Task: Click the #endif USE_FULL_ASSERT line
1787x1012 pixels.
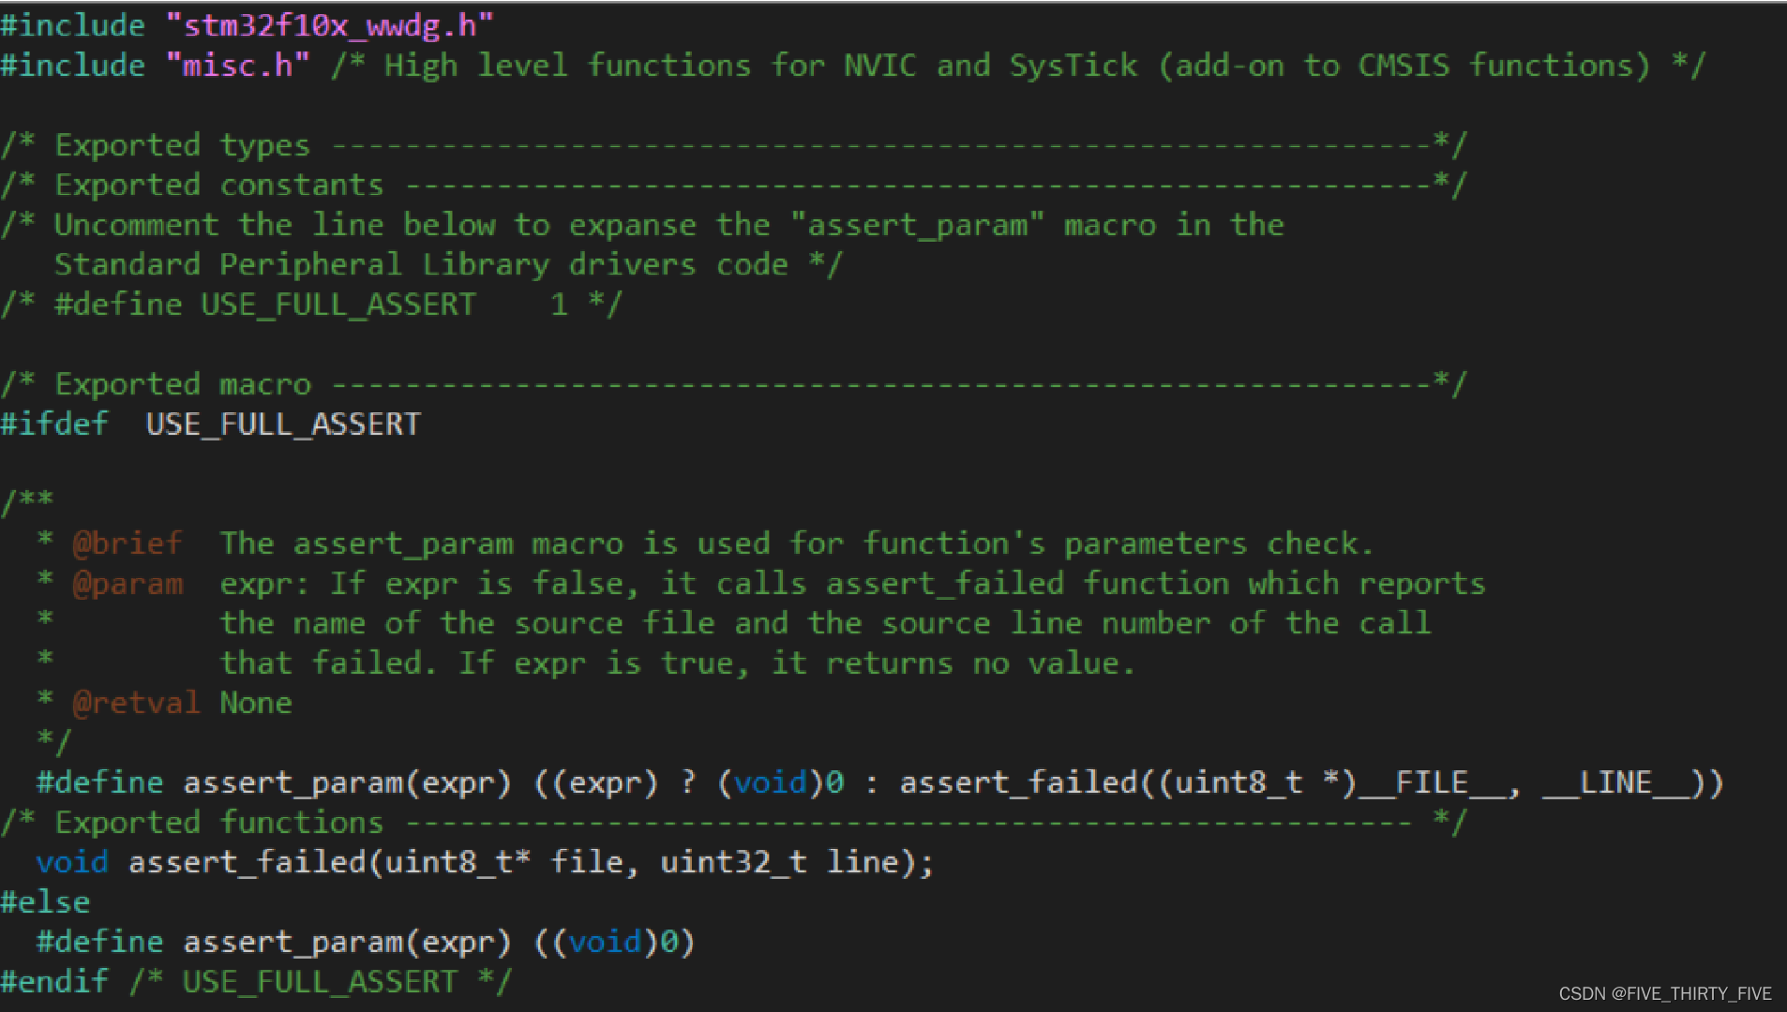Action: pos(256,982)
